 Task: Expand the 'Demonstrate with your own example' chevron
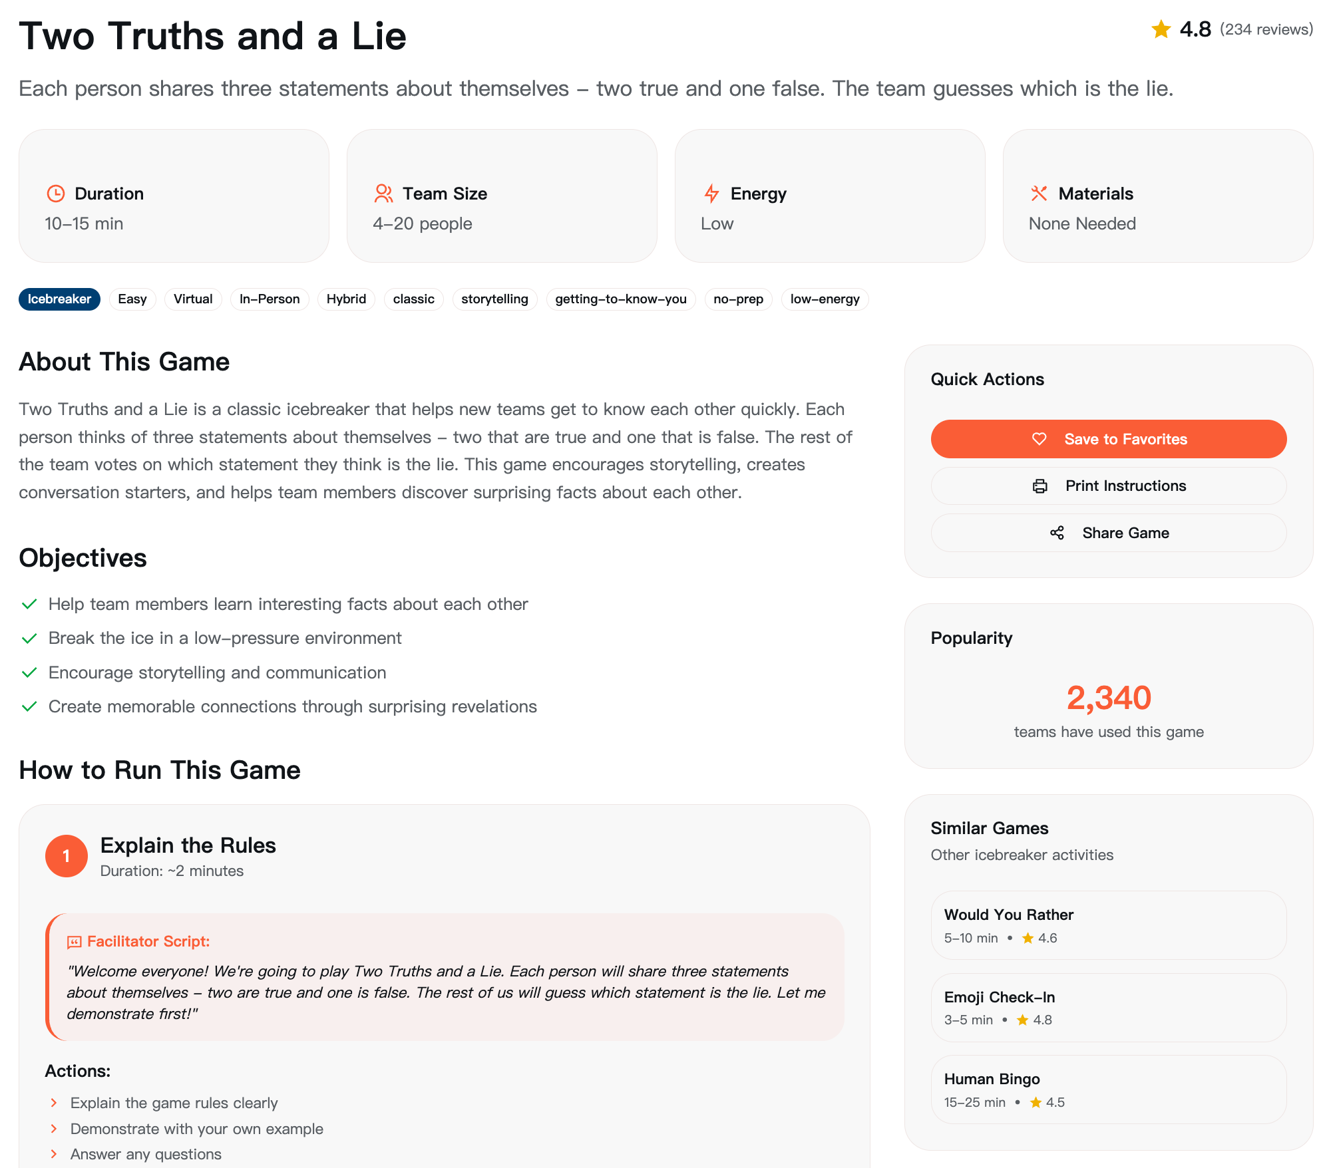pyautogui.click(x=54, y=1129)
